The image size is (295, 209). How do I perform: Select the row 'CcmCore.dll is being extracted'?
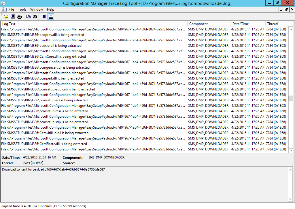tap(144, 57)
